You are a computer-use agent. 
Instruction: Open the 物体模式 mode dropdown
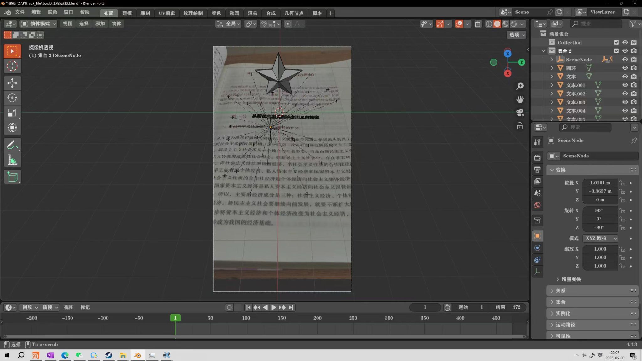tap(39, 24)
